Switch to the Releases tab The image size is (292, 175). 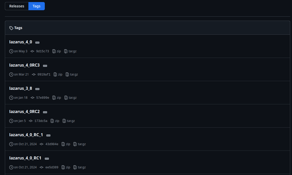(x=17, y=6)
